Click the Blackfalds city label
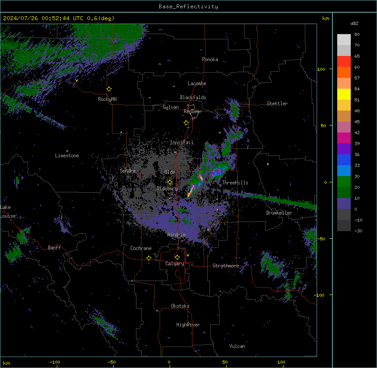Viewport: 377px width, 368px height. coord(193,97)
